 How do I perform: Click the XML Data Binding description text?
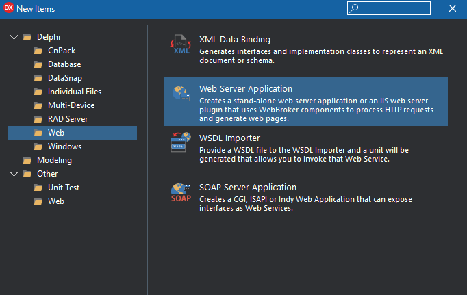[x=321, y=56]
